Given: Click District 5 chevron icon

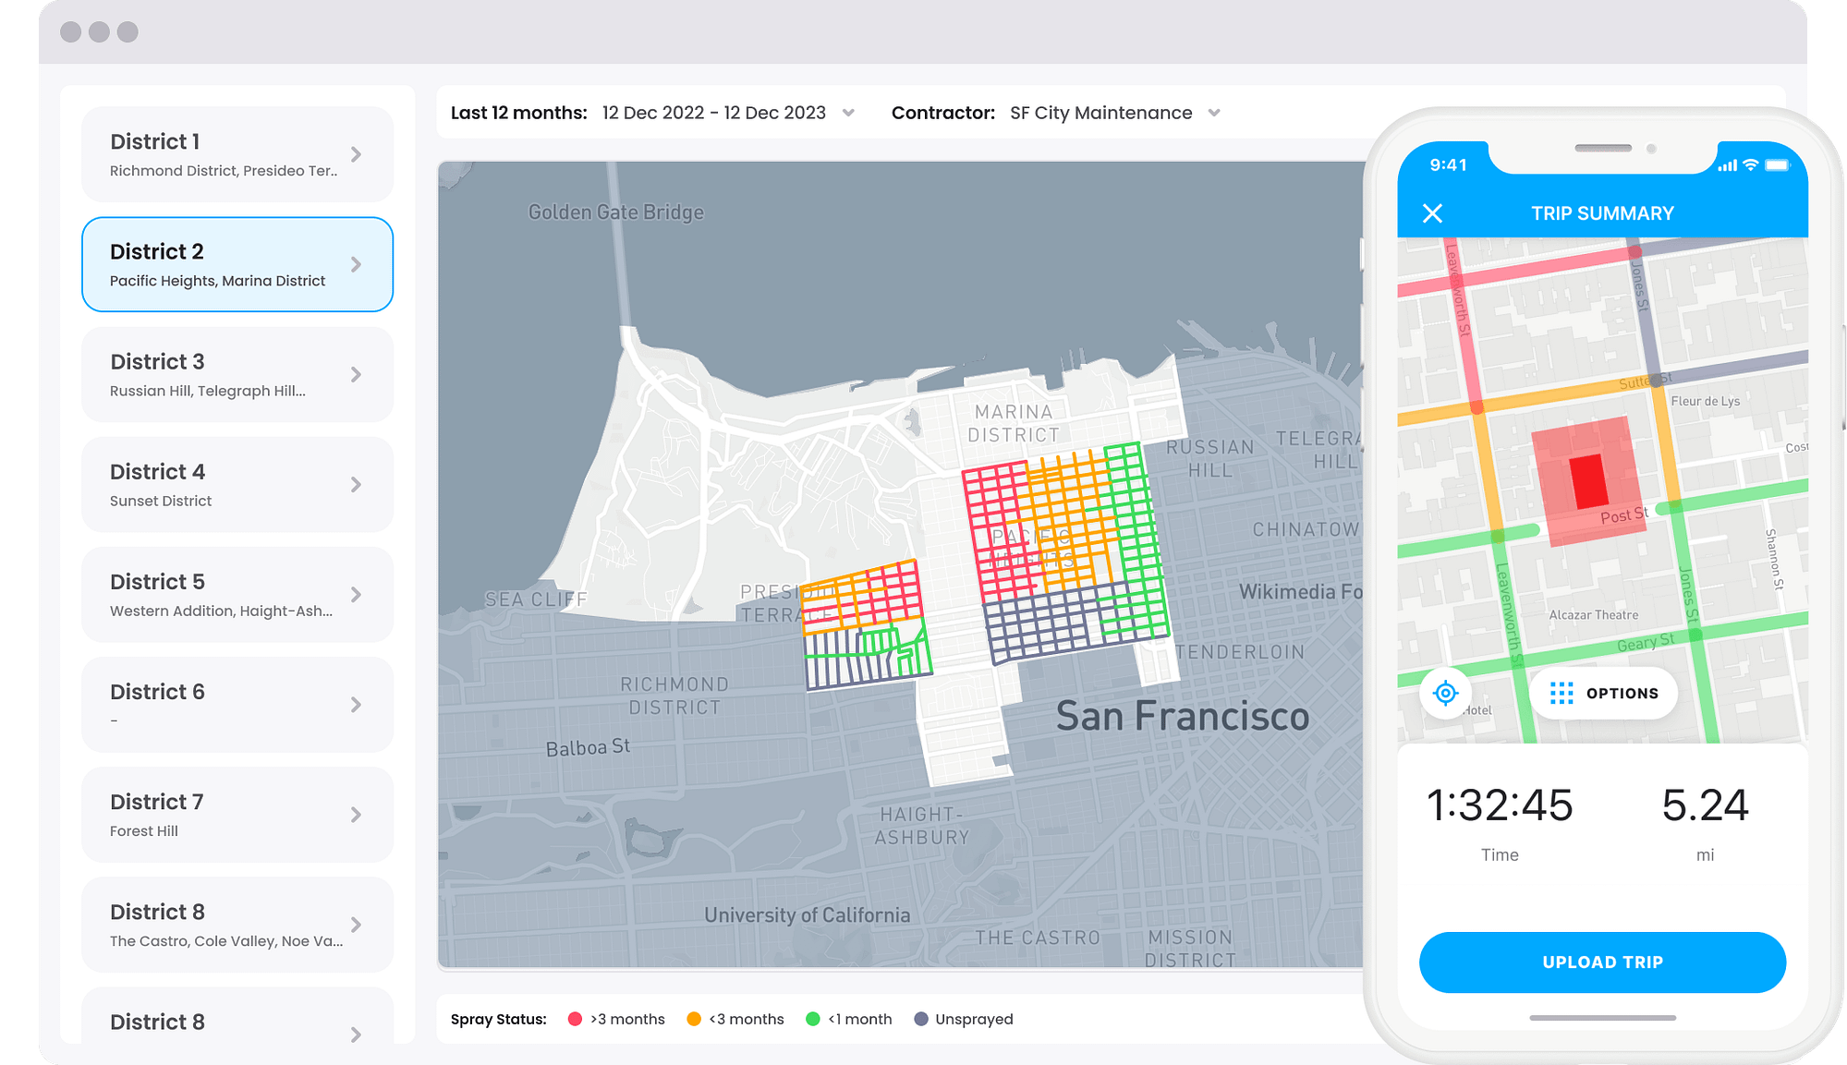Looking at the screenshot, I should 356,594.
